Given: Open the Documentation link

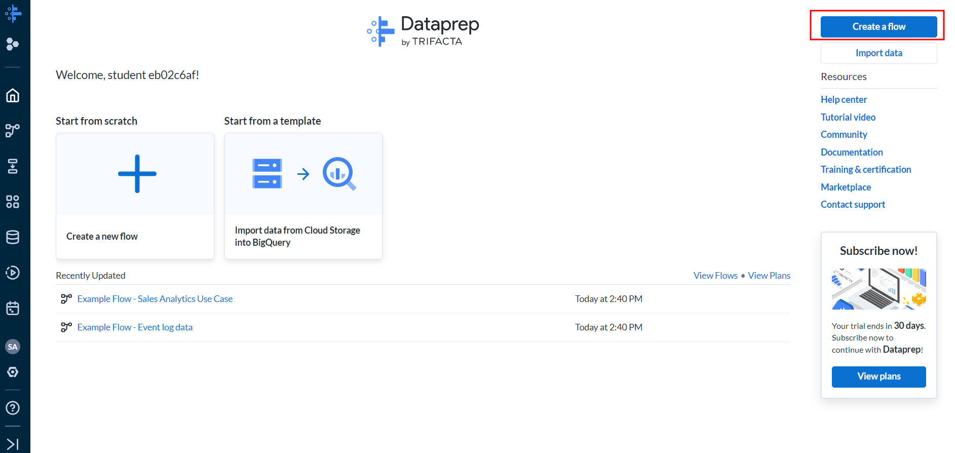Looking at the screenshot, I should (852, 152).
